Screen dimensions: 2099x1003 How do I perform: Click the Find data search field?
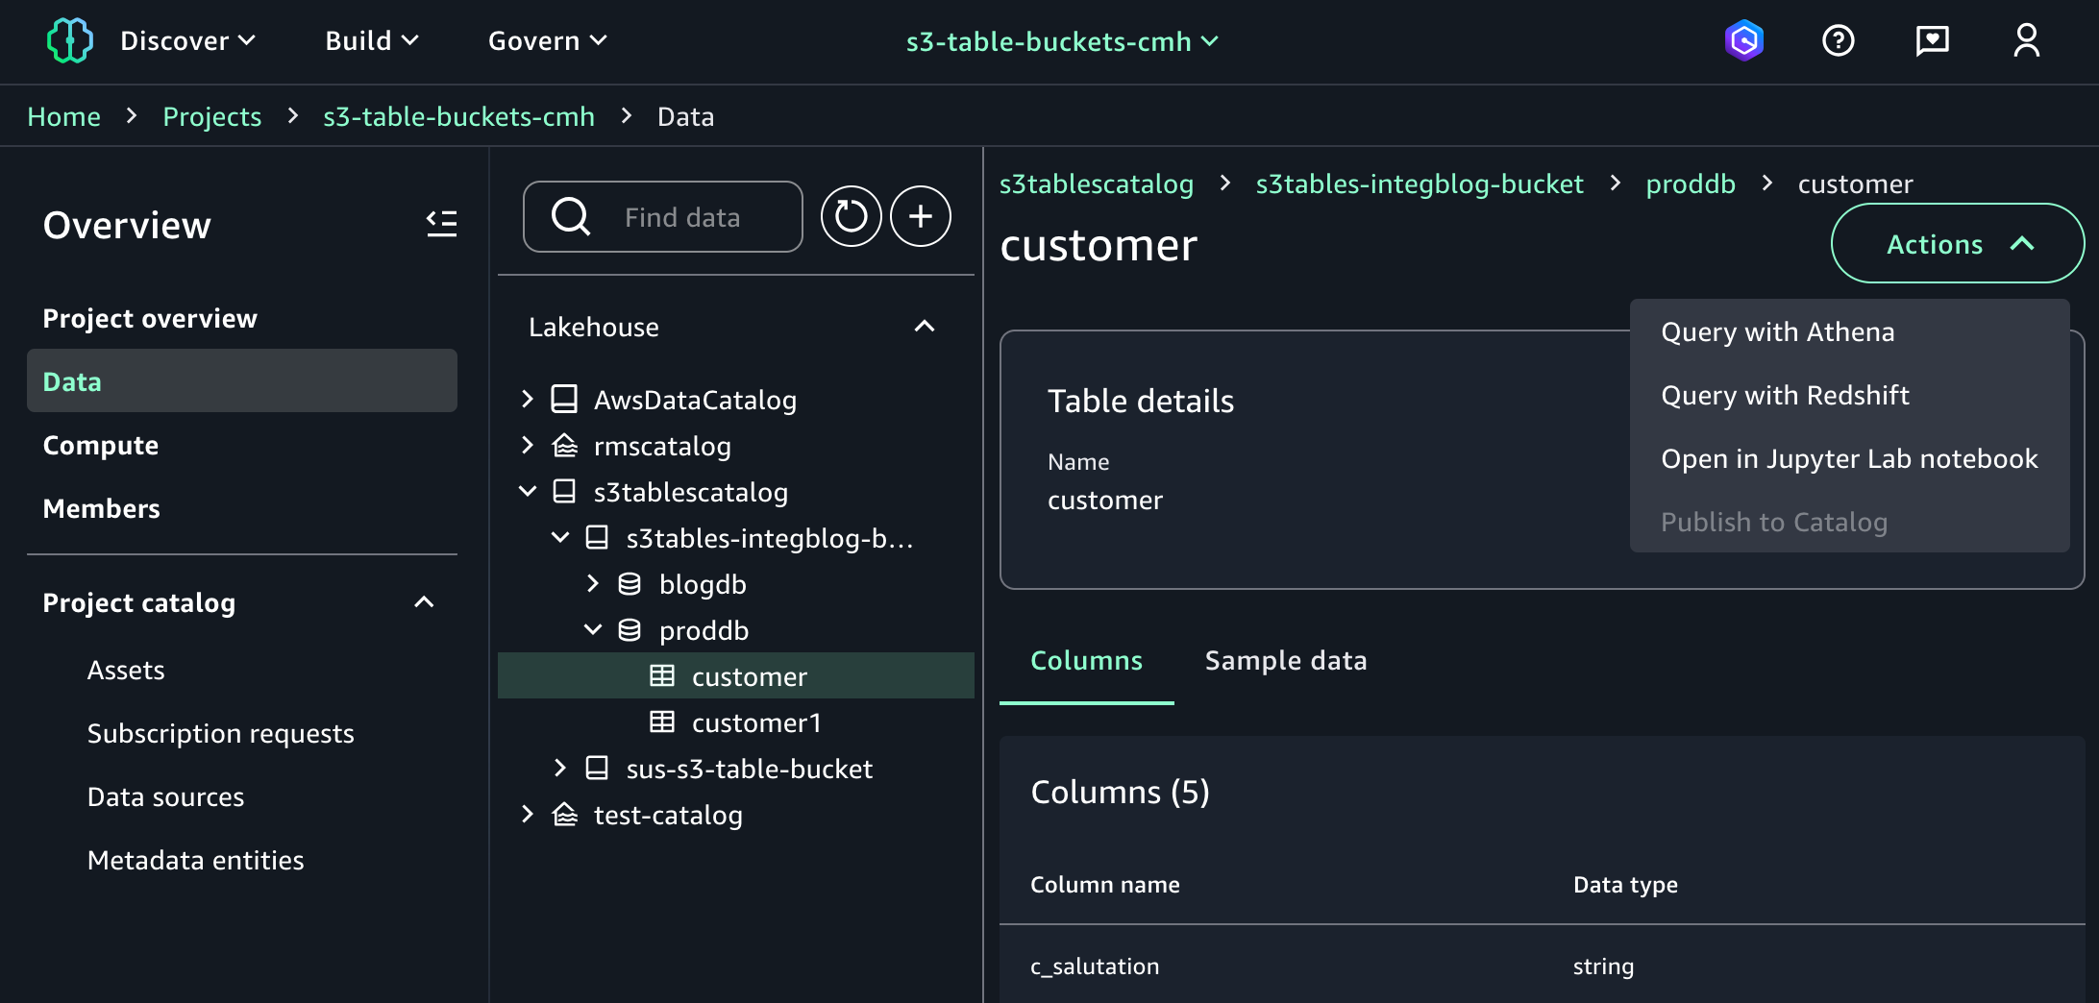pos(682,216)
